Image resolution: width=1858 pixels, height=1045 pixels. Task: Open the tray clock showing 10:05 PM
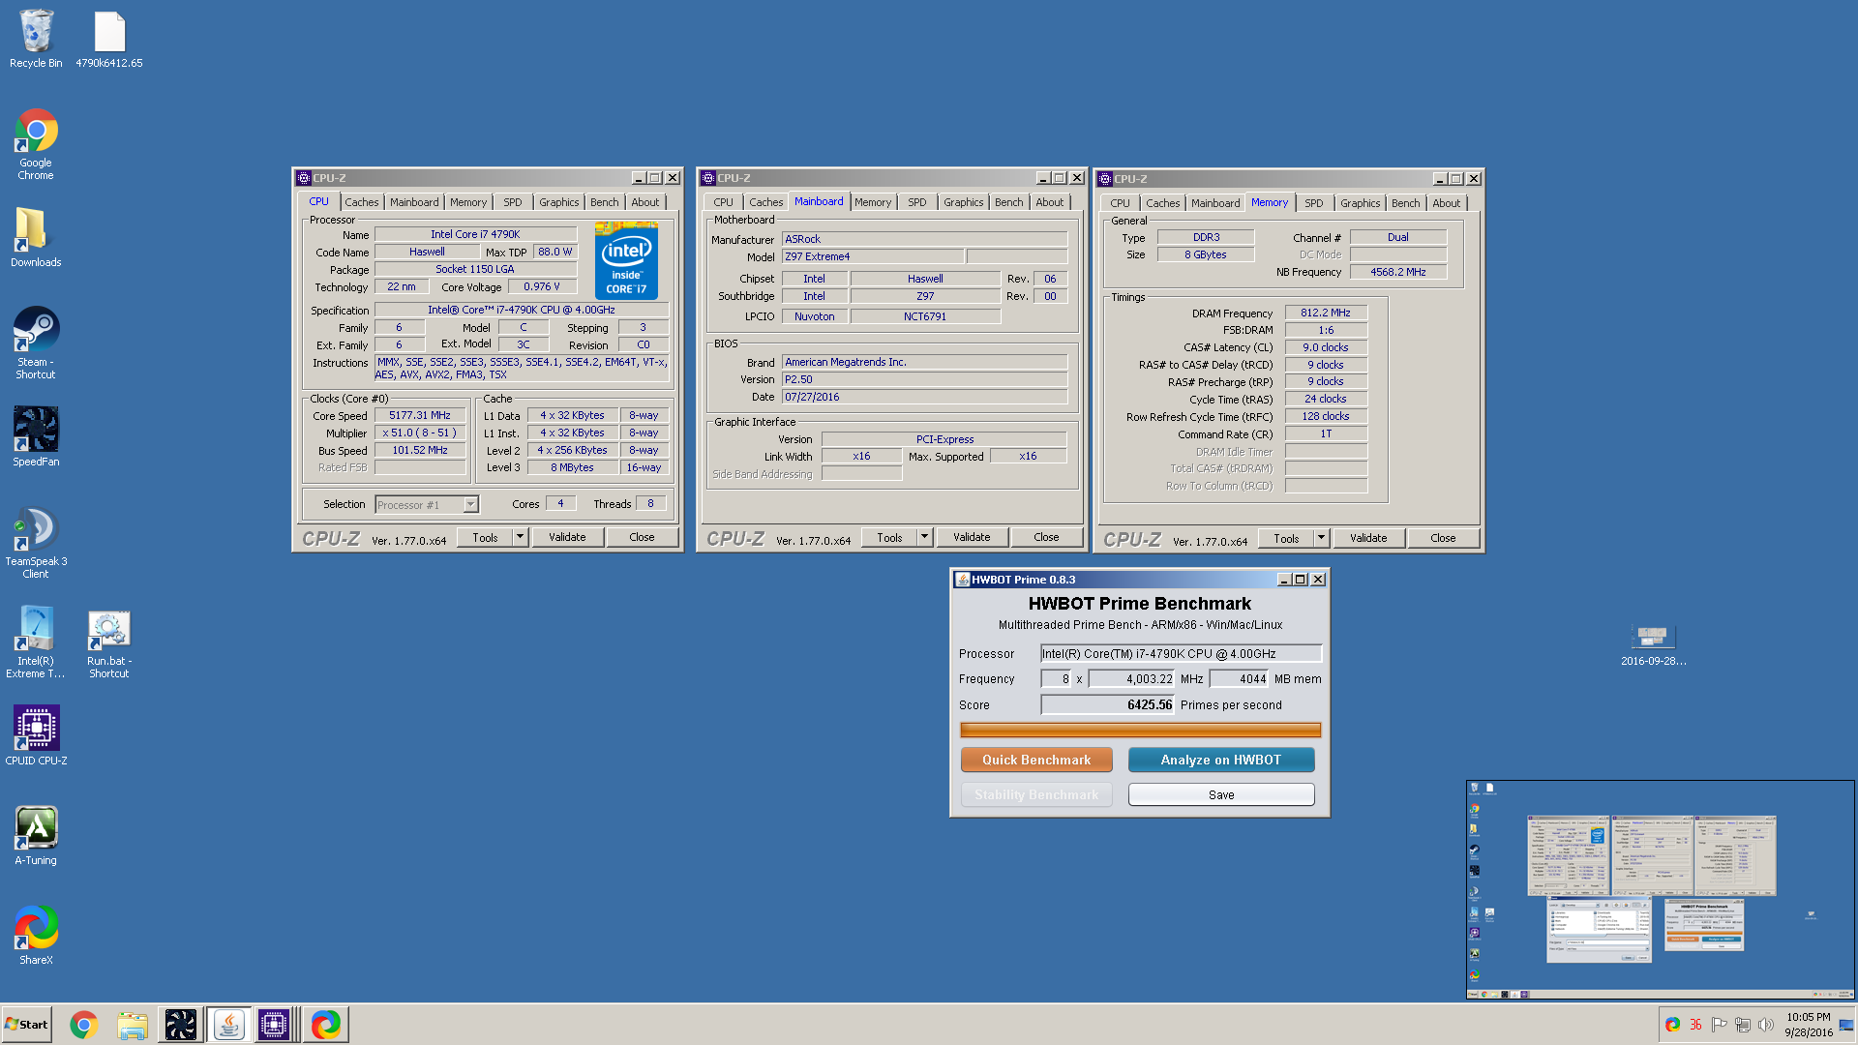pyautogui.click(x=1808, y=1025)
